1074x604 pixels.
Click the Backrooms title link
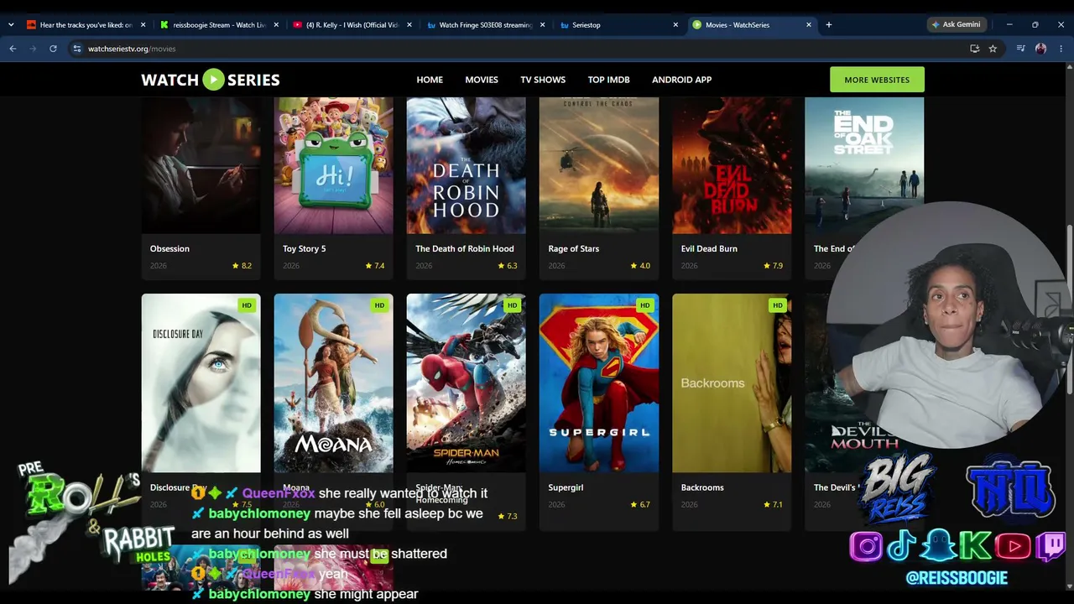(x=702, y=487)
